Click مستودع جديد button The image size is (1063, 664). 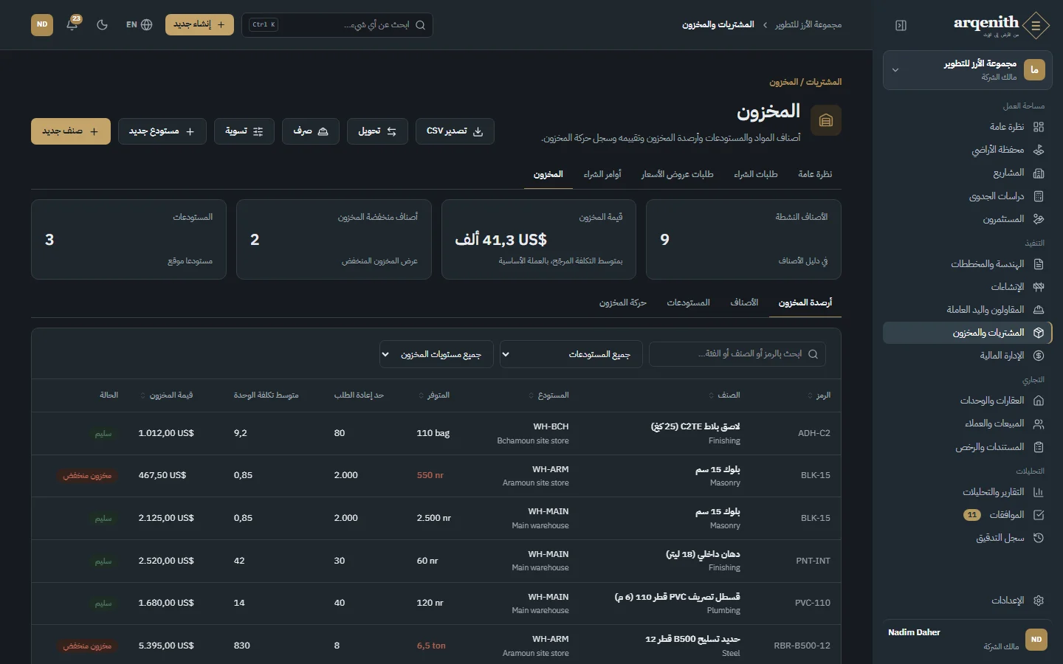[162, 131]
